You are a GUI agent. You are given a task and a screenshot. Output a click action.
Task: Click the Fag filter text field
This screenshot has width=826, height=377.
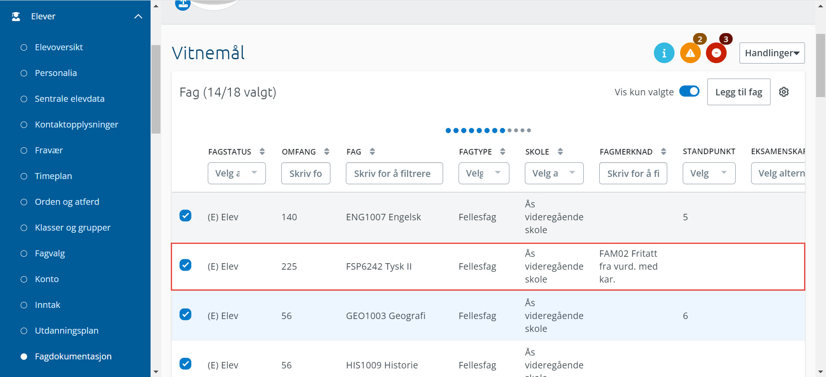pos(394,173)
